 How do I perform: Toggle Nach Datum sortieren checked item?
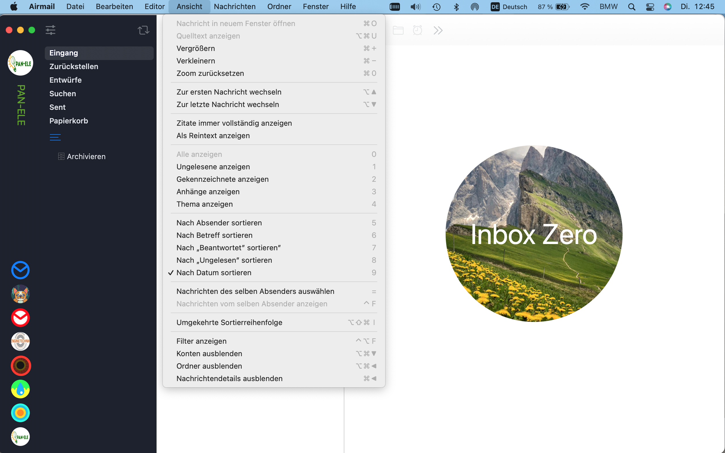click(214, 273)
